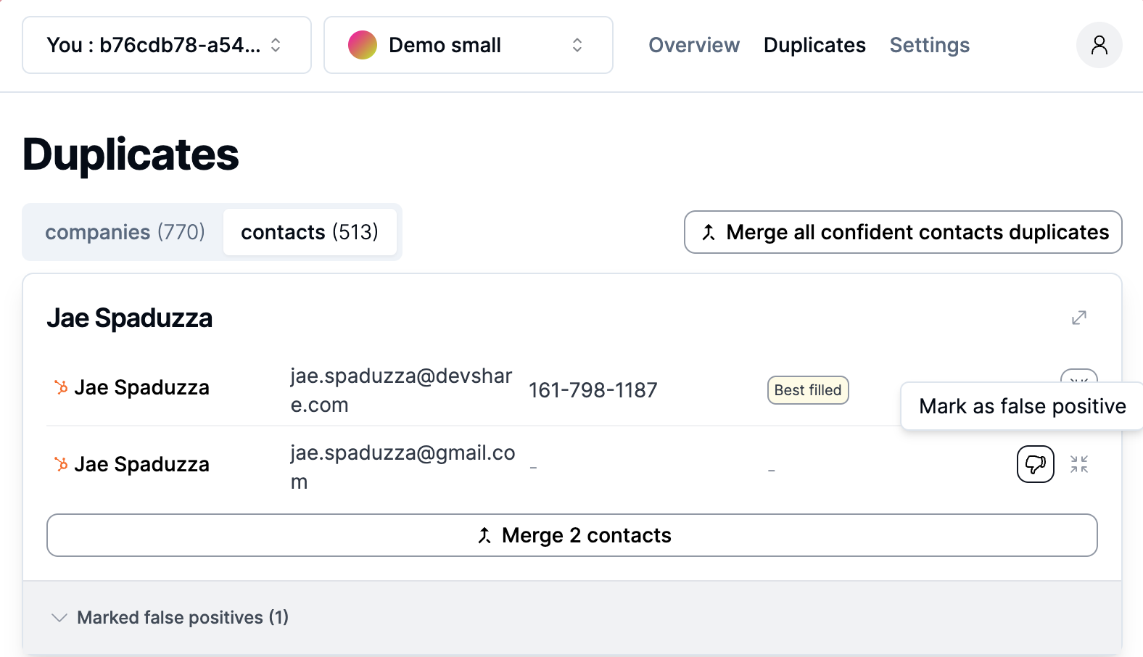
Task: Open the Demo small workspace selector
Action: coord(469,45)
